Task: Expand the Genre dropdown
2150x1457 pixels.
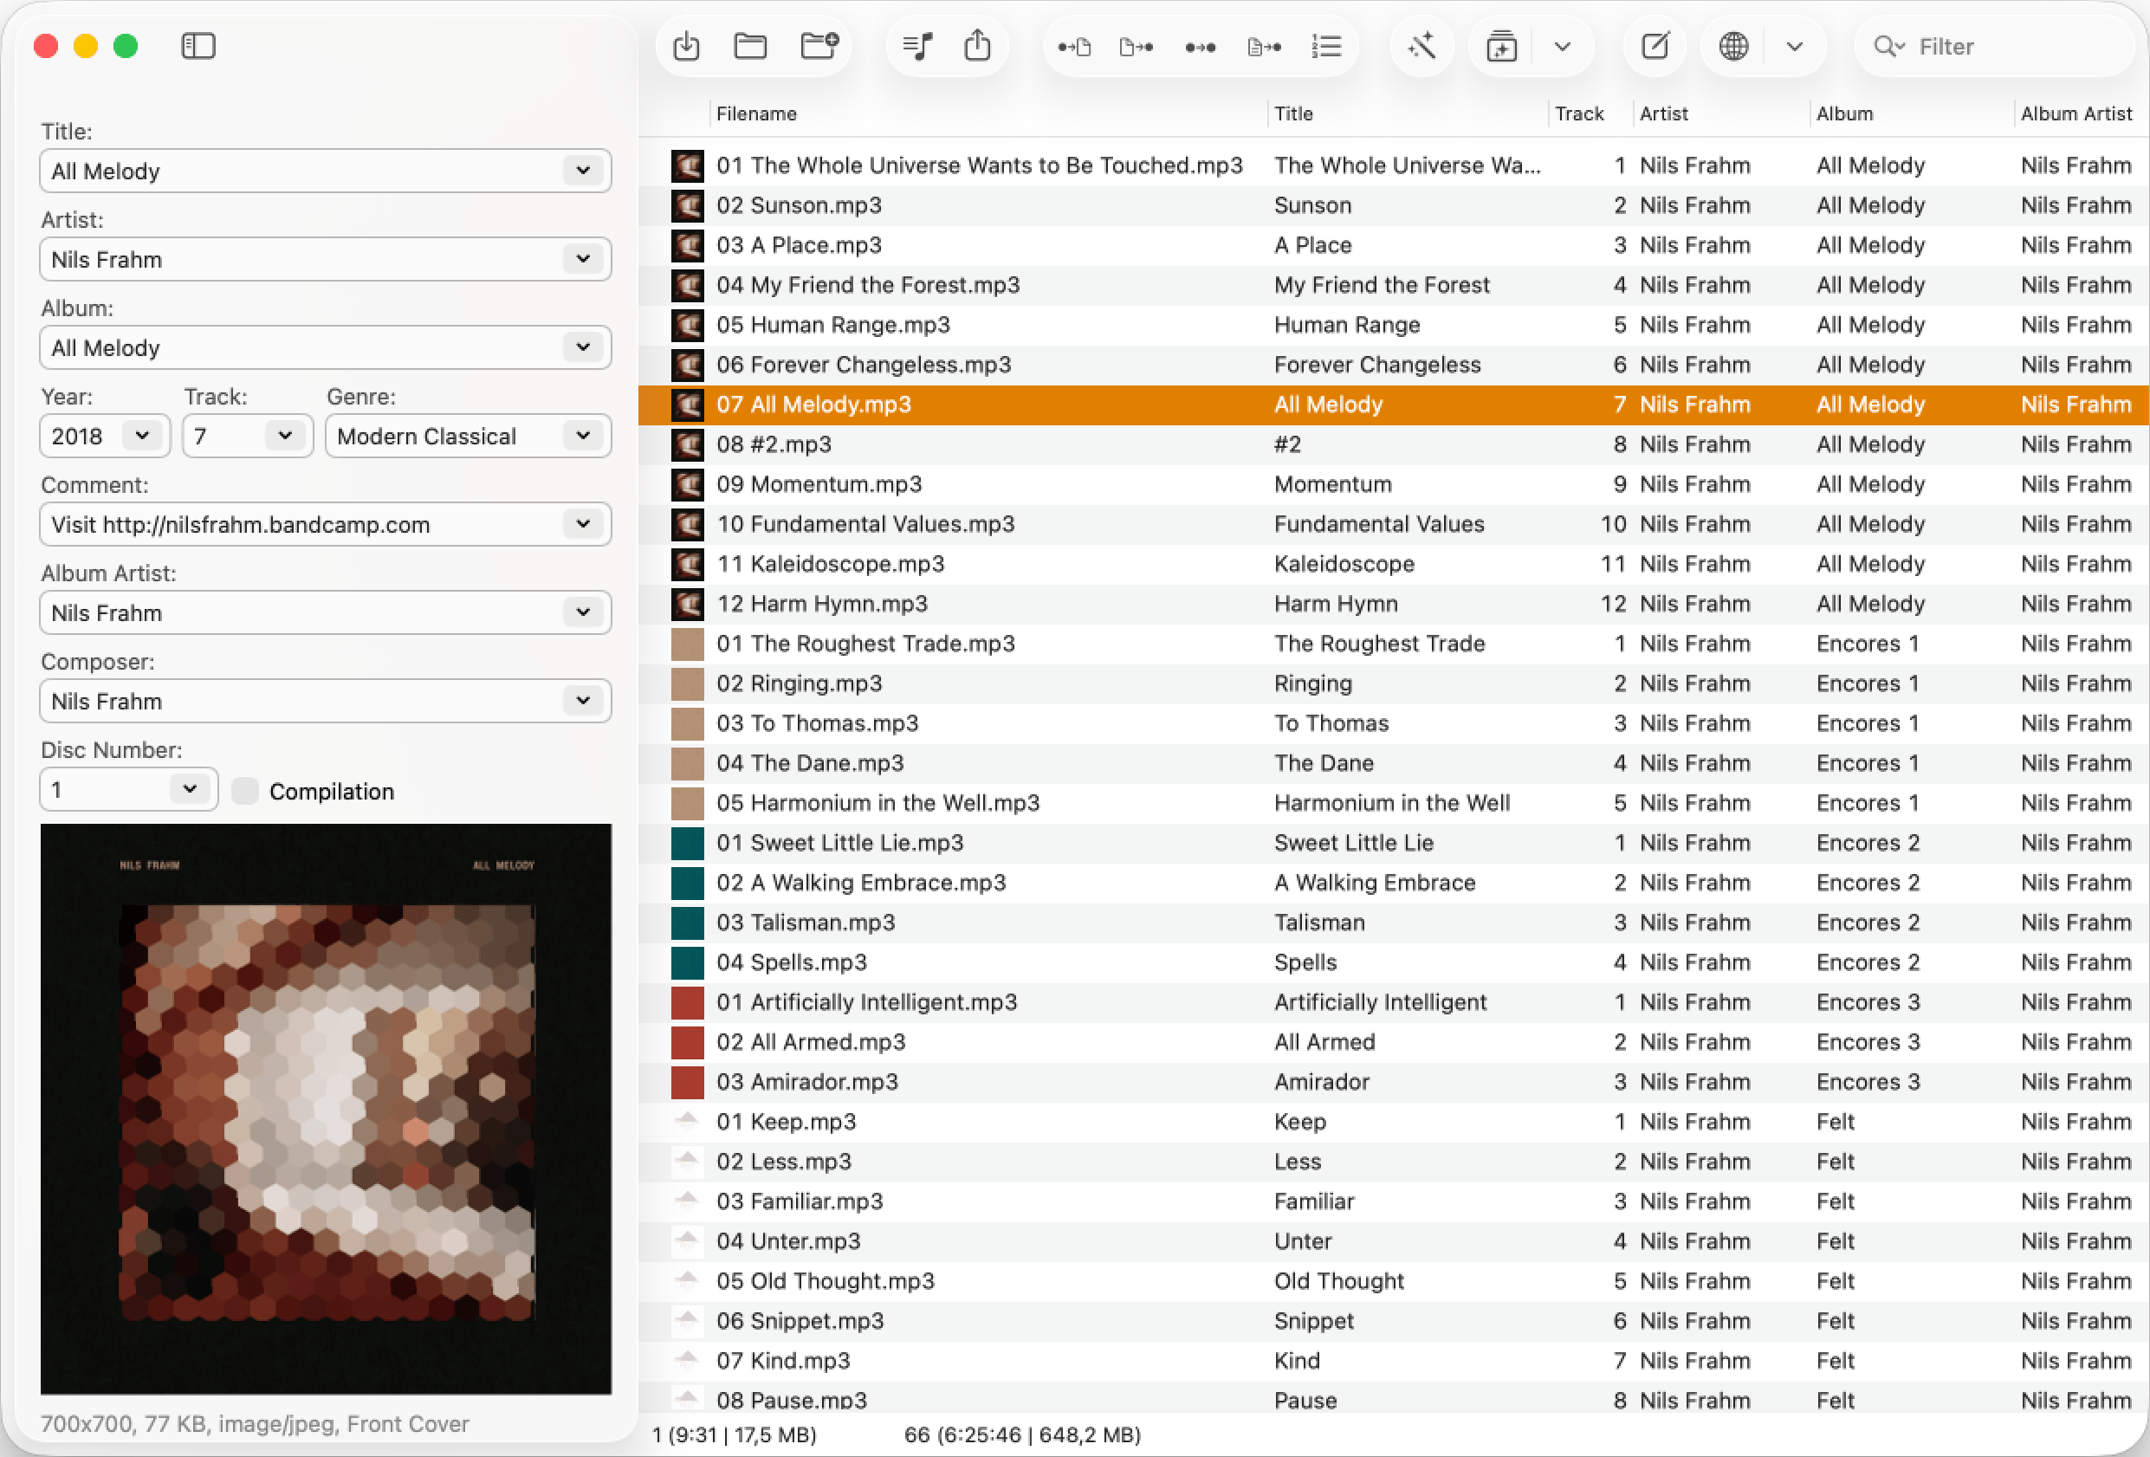Action: coord(583,436)
